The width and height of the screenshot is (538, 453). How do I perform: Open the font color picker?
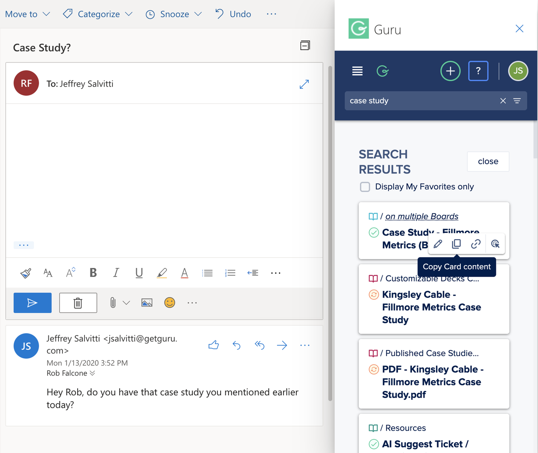click(184, 273)
